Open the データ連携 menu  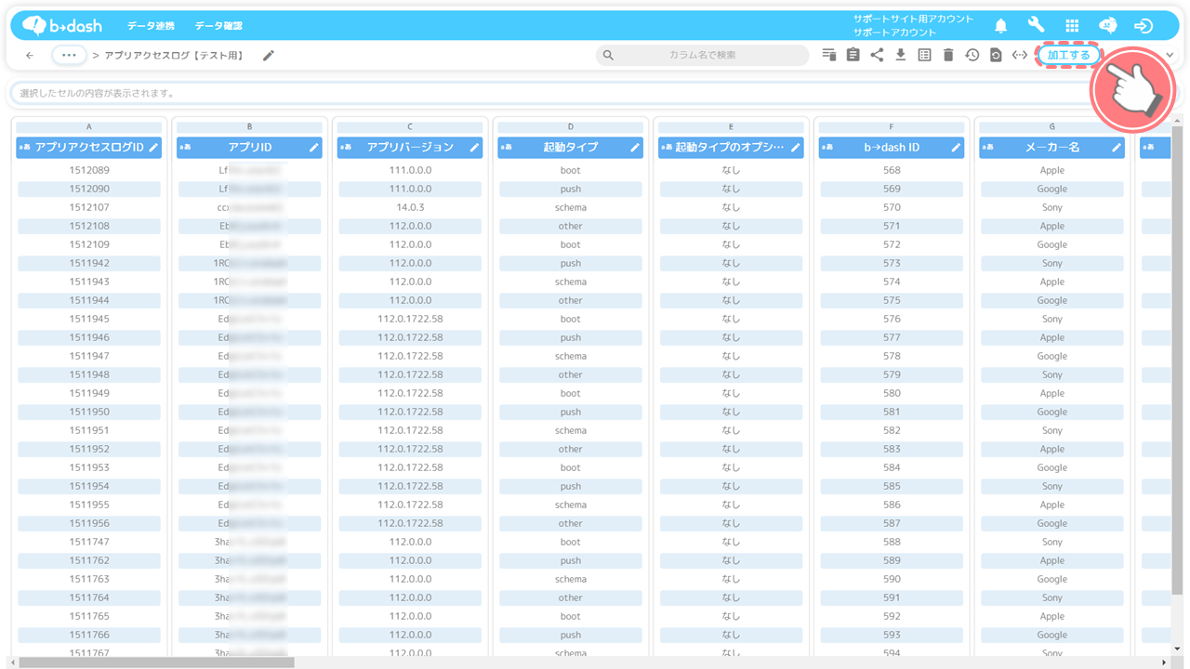151,26
